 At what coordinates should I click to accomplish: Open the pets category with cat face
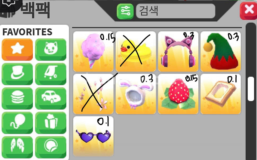point(51,50)
